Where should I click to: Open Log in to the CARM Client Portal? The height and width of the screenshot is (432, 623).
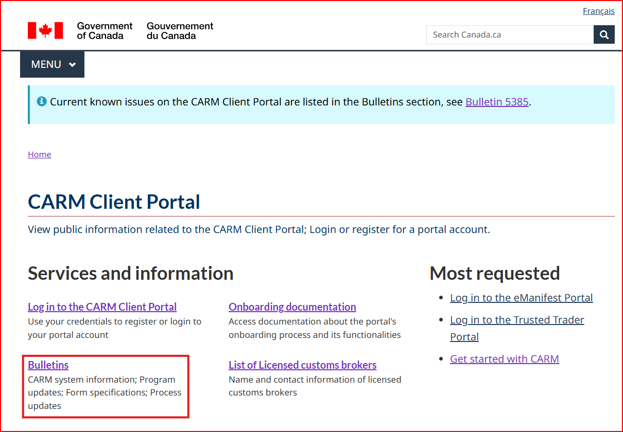click(102, 307)
